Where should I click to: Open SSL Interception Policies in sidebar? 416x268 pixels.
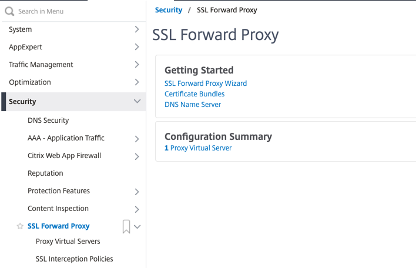pyautogui.click(x=74, y=259)
